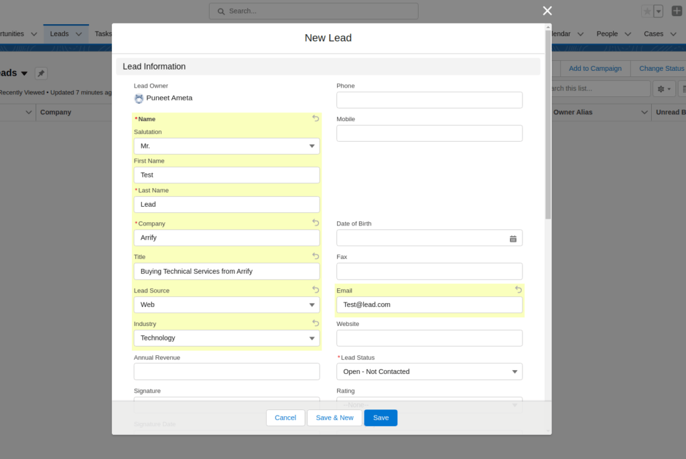Image resolution: width=686 pixels, height=459 pixels.
Task: Click the Add to Campaign button
Action: tap(595, 68)
